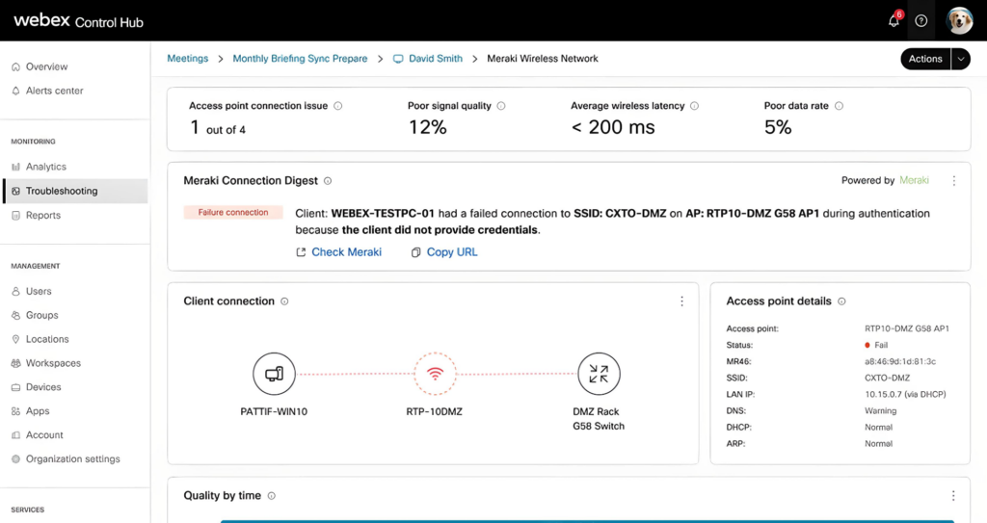987x523 pixels.
Task: Open the Actions dropdown arrow
Action: [961, 59]
